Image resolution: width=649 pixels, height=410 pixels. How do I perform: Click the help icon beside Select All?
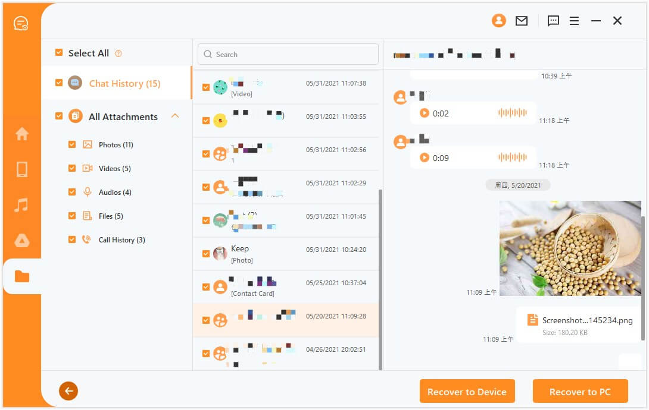pos(117,53)
